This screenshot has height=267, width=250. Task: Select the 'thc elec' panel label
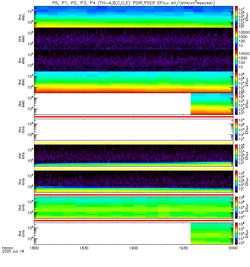22,60
